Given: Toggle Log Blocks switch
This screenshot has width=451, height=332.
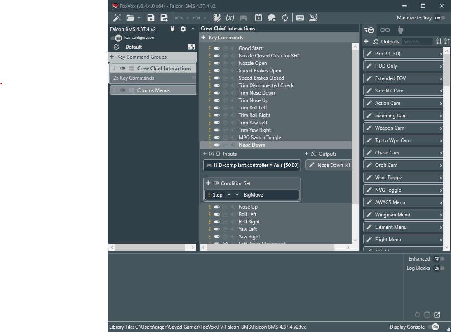Looking at the screenshot, I should point(439,268).
